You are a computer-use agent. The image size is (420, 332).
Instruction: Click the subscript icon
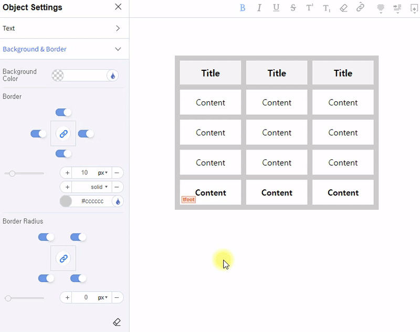pyautogui.click(x=327, y=8)
